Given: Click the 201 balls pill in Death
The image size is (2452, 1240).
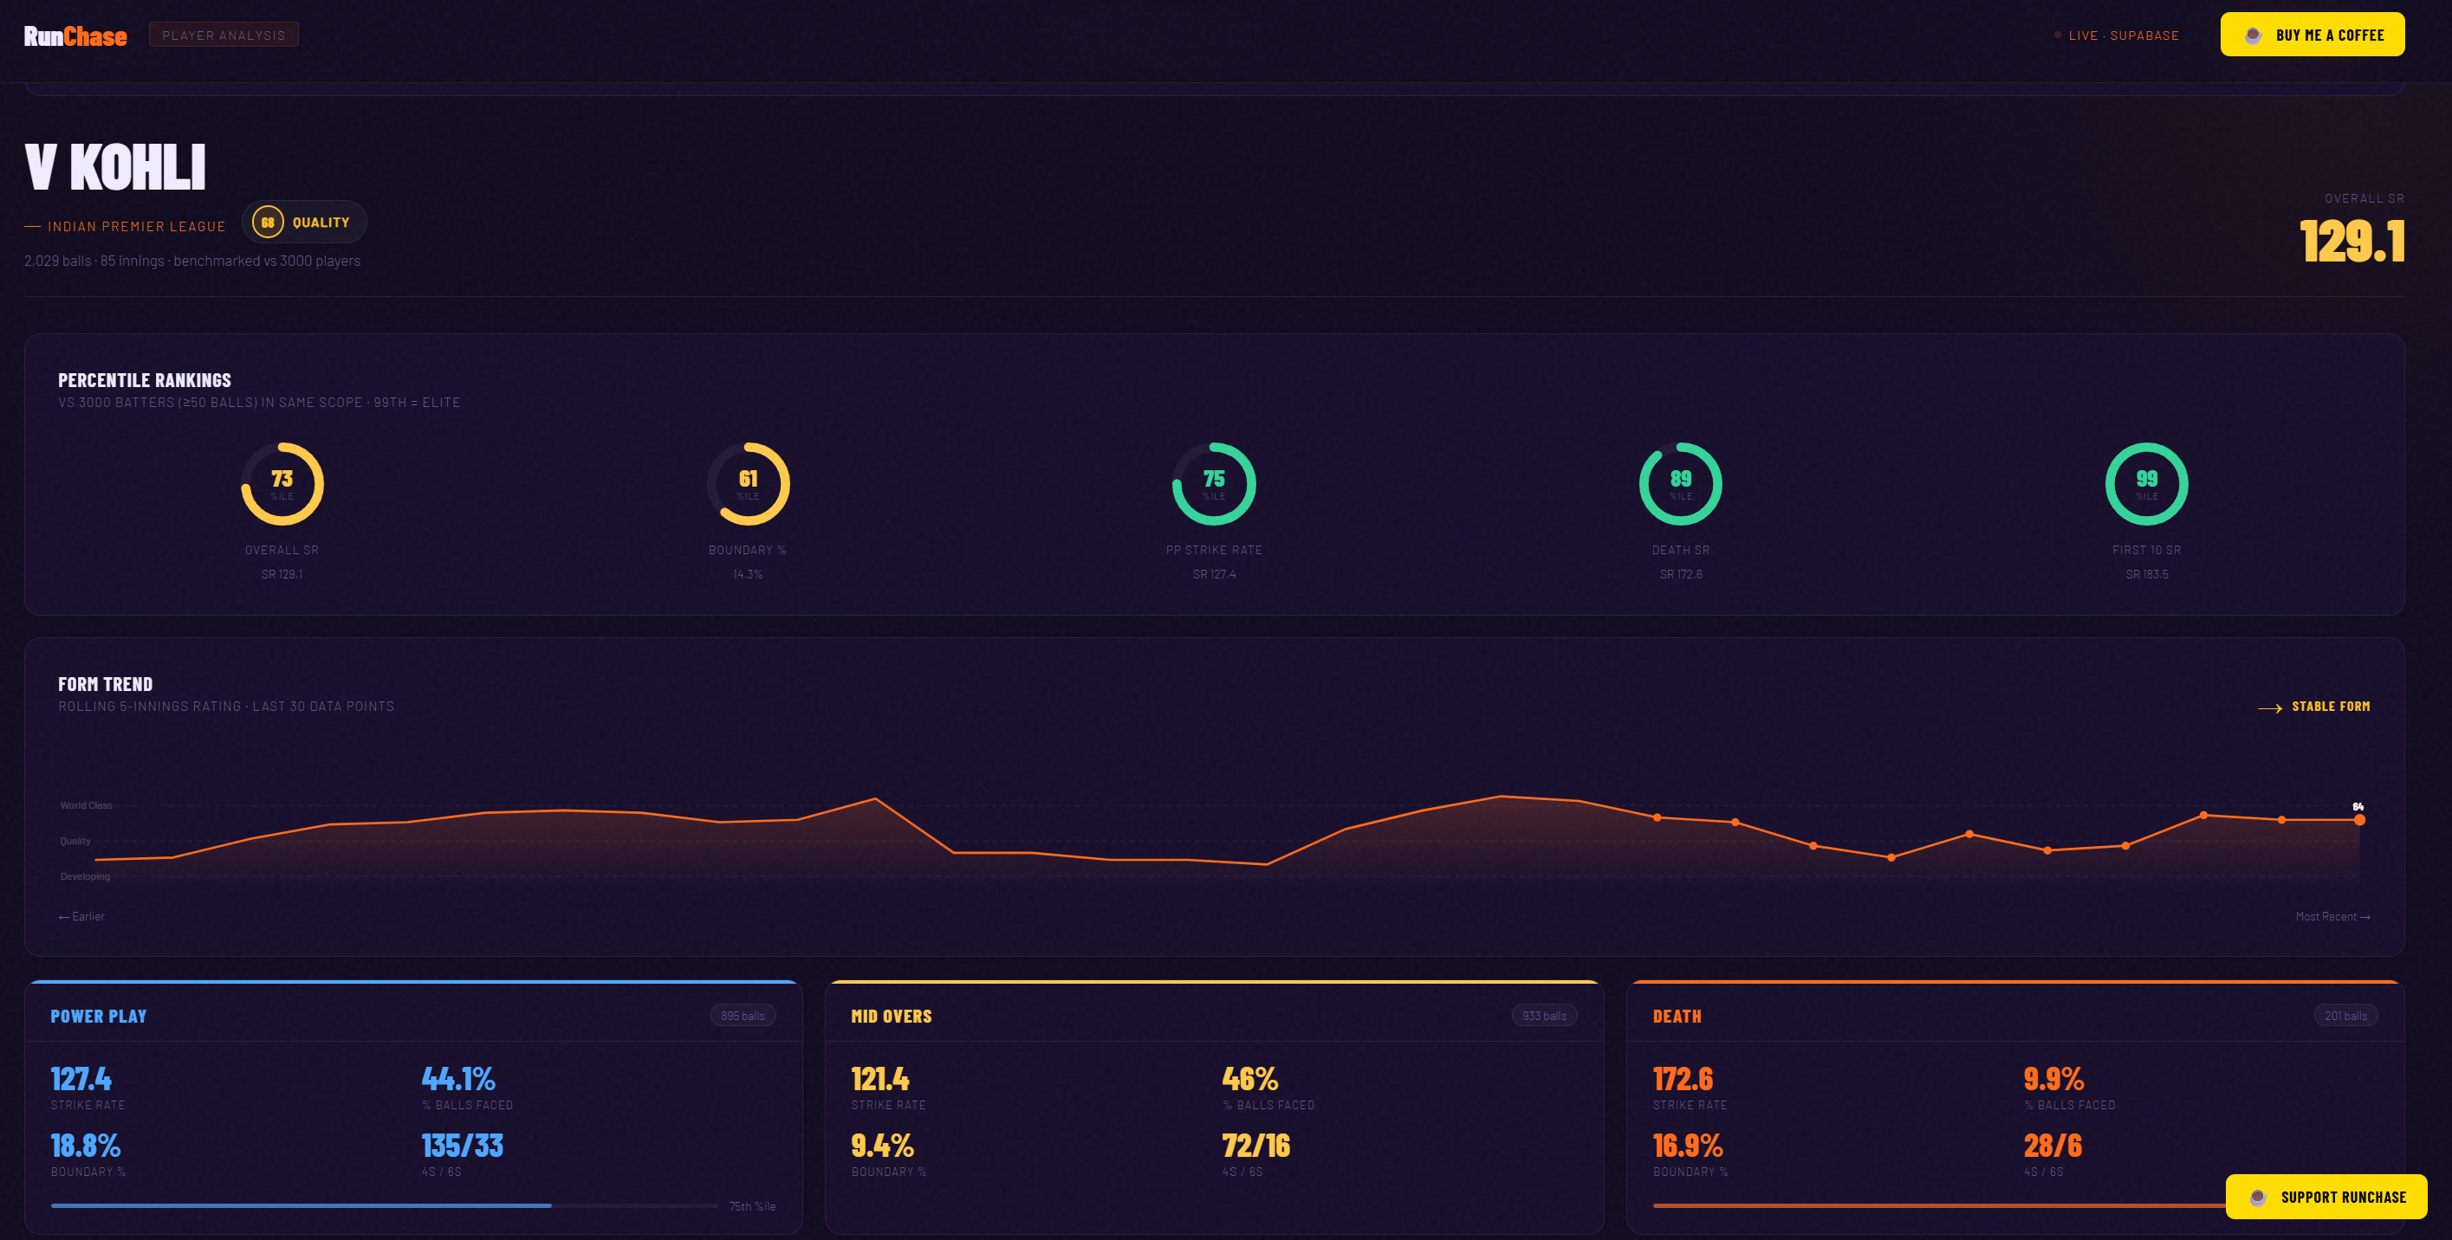Looking at the screenshot, I should coord(2345,1016).
